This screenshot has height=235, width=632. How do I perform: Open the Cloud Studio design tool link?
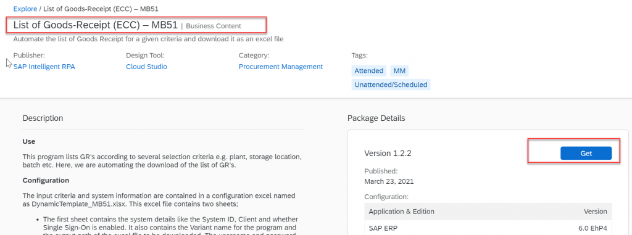click(x=146, y=67)
